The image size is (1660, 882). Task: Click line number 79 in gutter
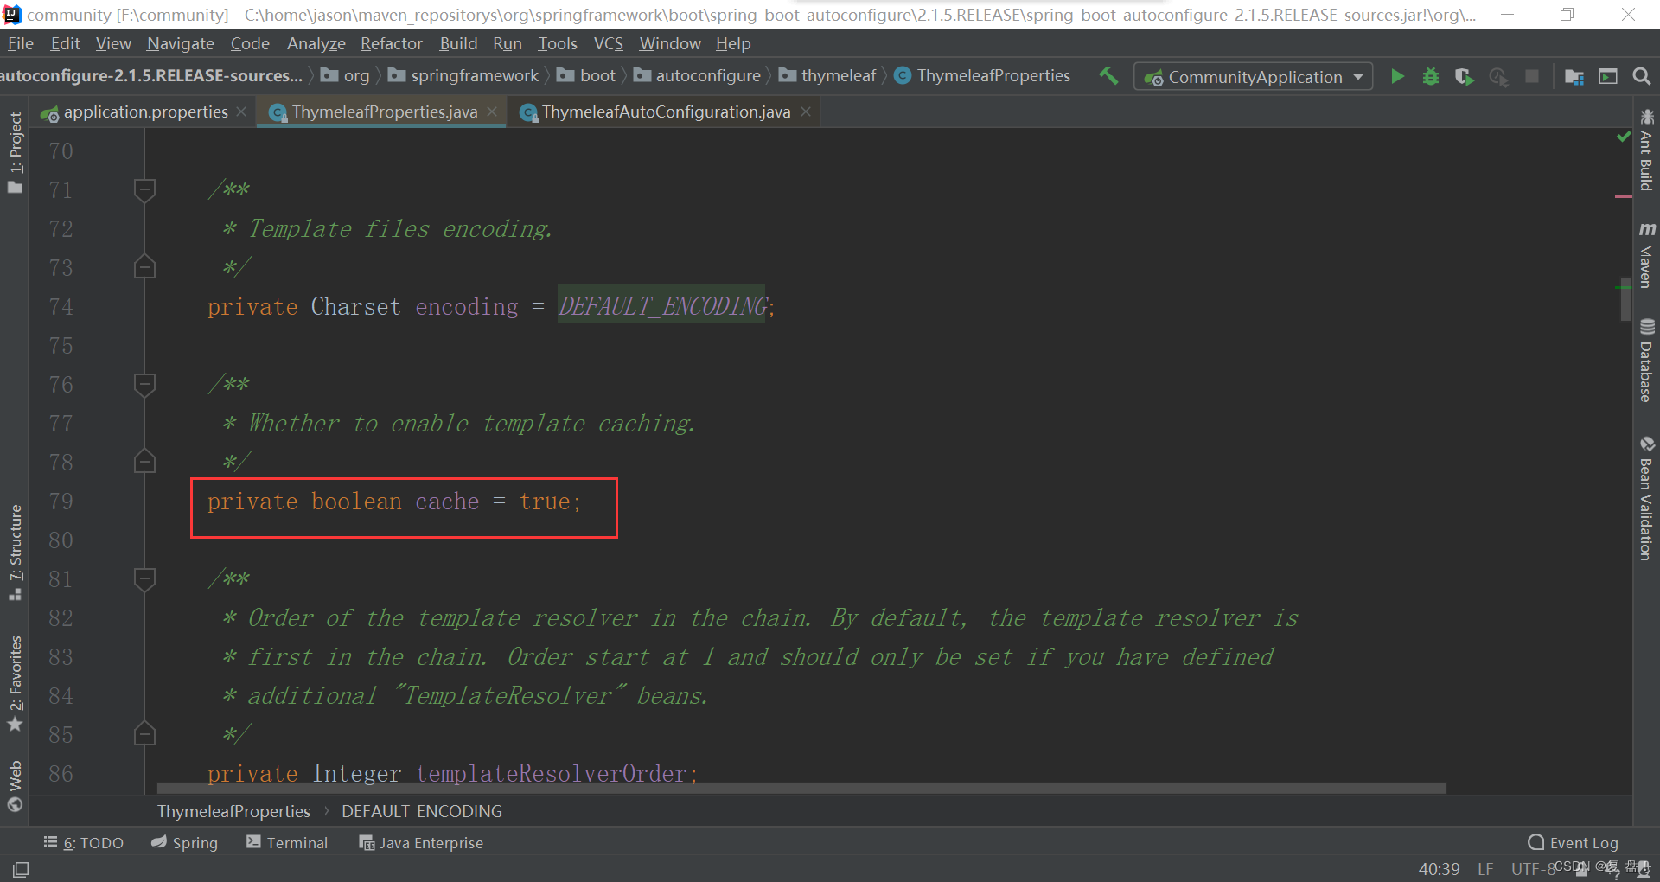(61, 502)
